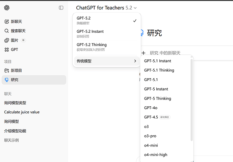Click the checkmark next to GPT-5.2
This screenshot has width=233, height=162.
coord(135,21)
